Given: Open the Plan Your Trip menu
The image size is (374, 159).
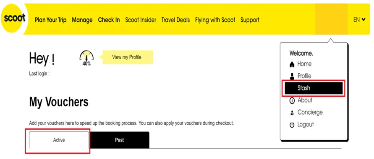Looking at the screenshot, I should pos(50,20).
